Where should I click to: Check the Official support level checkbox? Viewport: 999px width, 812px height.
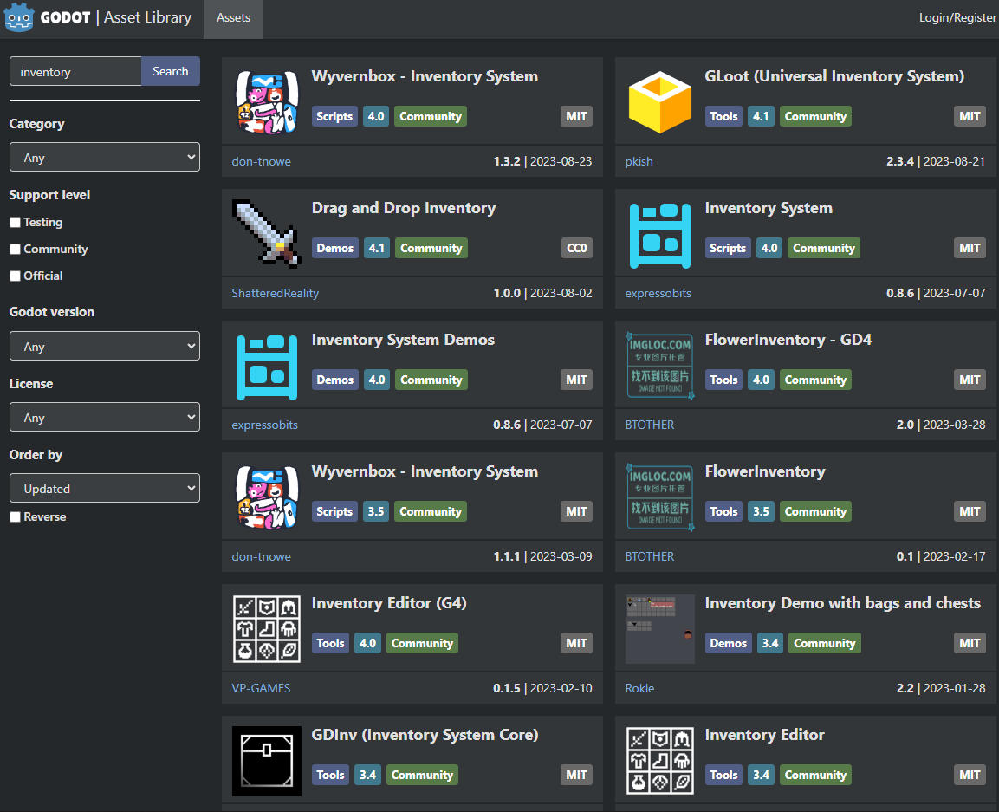[16, 276]
